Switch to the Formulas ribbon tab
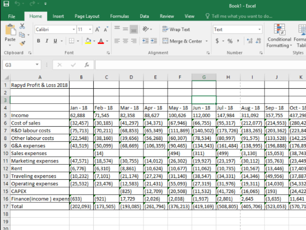The width and height of the screenshot is (306, 230). (119, 16)
